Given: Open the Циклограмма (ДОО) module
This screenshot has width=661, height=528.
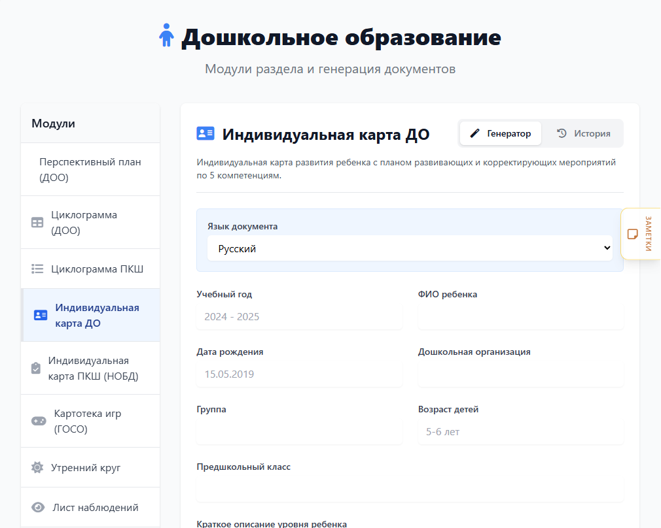Looking at the screenshot, I should click(x=90, y=222).
